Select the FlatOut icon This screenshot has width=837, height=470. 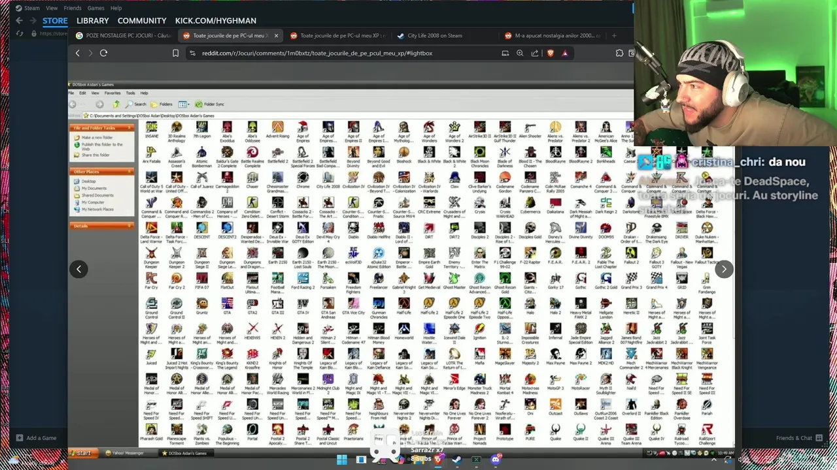click(x=227, y=282)
